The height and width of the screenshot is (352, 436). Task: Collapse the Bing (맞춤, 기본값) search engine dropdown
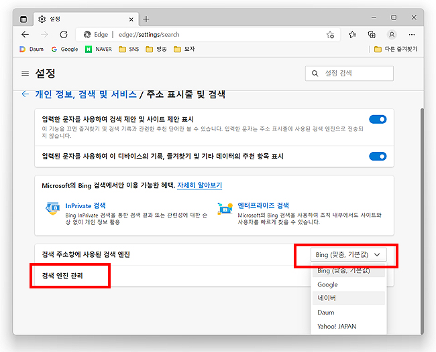point(348,255)
